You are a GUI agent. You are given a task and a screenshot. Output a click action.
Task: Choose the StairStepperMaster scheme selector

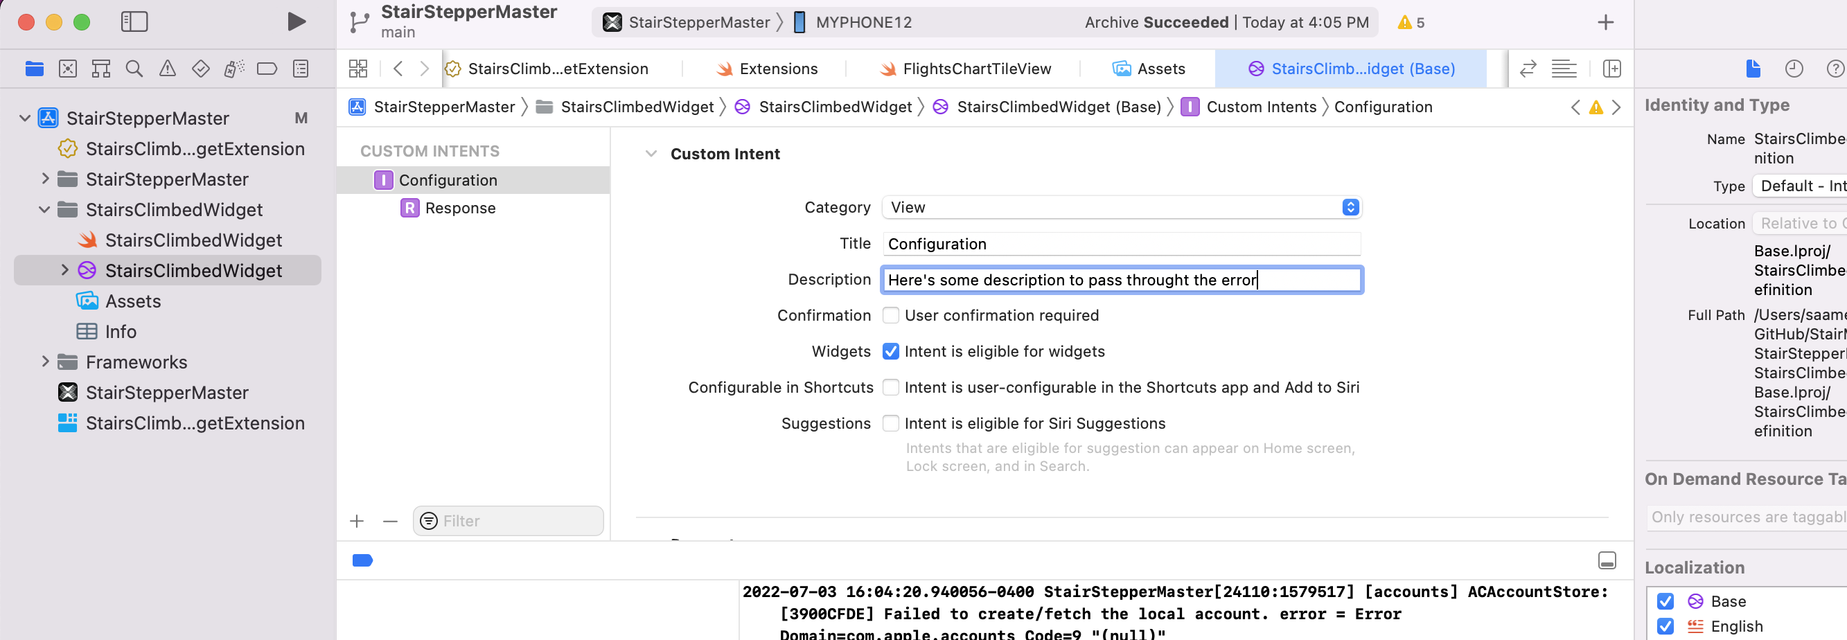[686, 22]
